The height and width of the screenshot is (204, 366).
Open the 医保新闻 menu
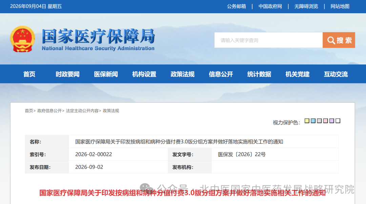click(x=106, y=74)
